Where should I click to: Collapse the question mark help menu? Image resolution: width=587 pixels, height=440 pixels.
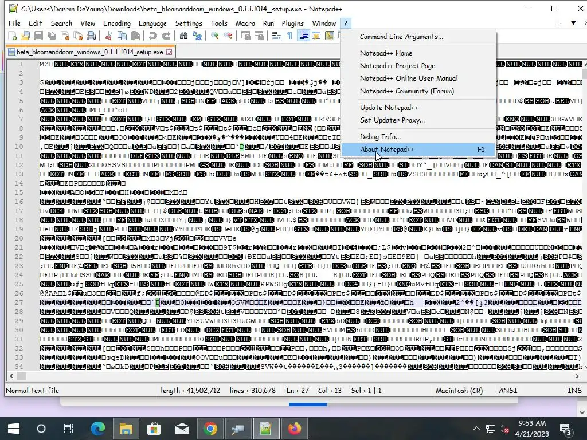(346, 23)
